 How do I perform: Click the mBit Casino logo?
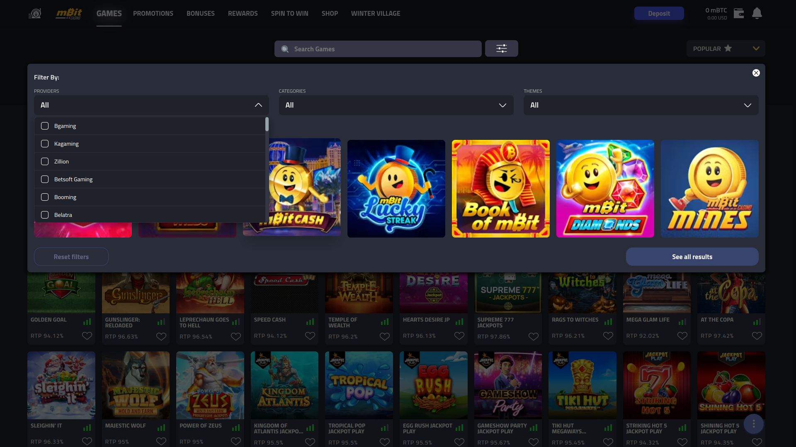coord(69,13)
